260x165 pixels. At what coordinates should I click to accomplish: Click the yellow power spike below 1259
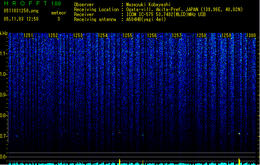[239, 162]
